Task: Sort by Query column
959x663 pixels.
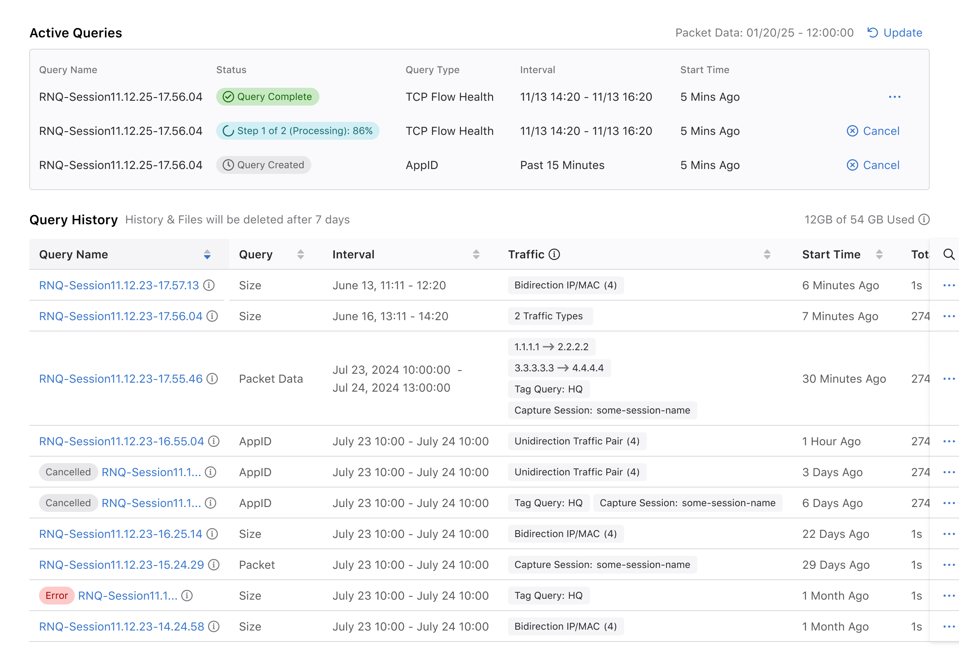Action: click(300, 254)
